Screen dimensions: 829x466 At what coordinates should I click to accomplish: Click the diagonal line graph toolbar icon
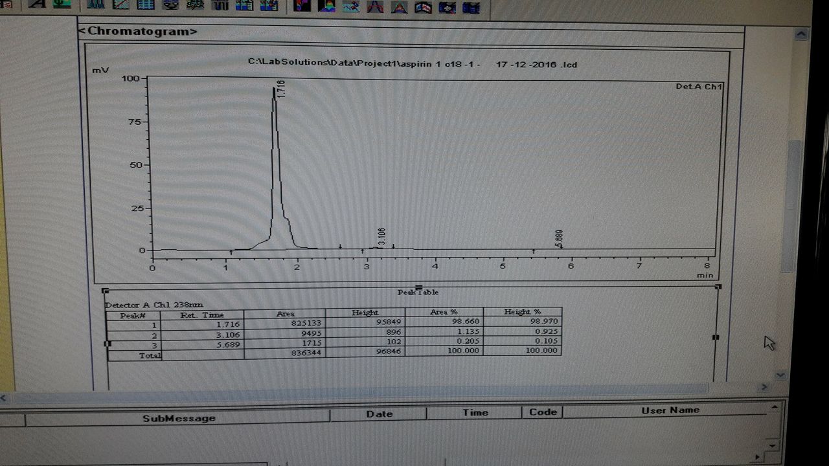120,5
